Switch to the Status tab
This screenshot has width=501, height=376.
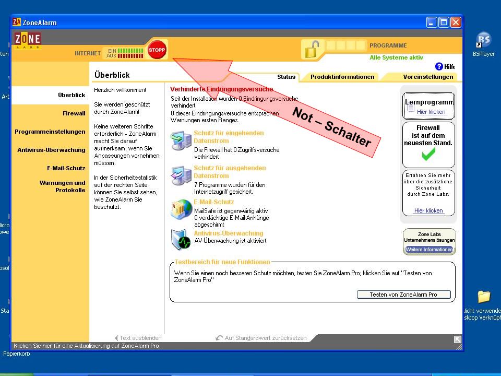click(x=287, y=77)
